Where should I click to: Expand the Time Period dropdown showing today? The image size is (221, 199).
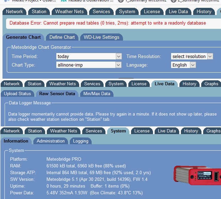89,57
